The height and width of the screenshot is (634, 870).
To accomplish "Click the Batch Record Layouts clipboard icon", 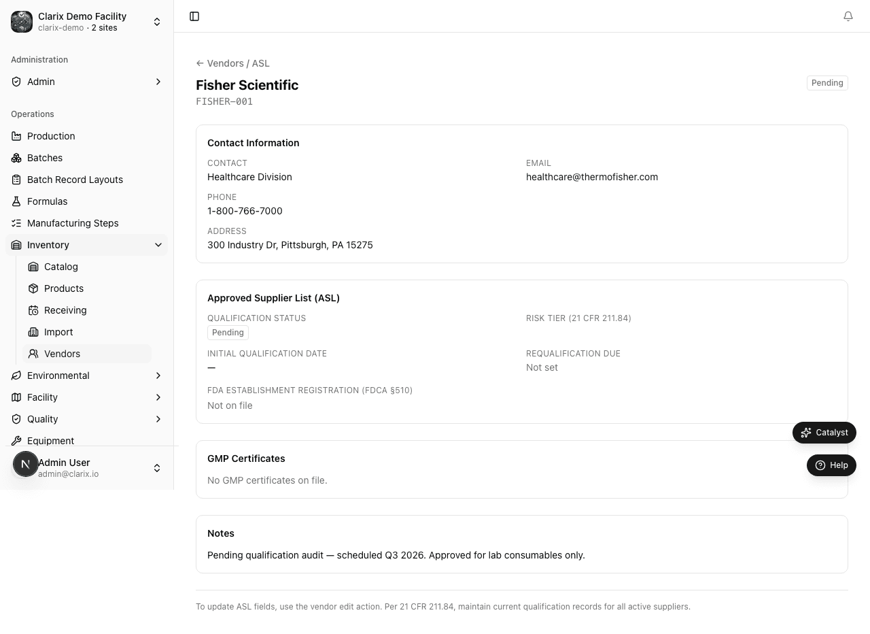I will [x=16, y=180].
